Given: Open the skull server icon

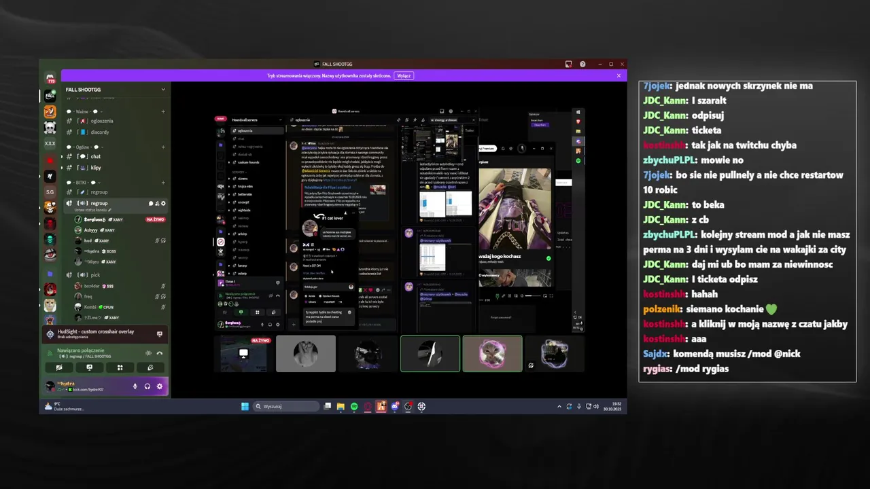Looking at the screenshot, I should click(50, 128).
